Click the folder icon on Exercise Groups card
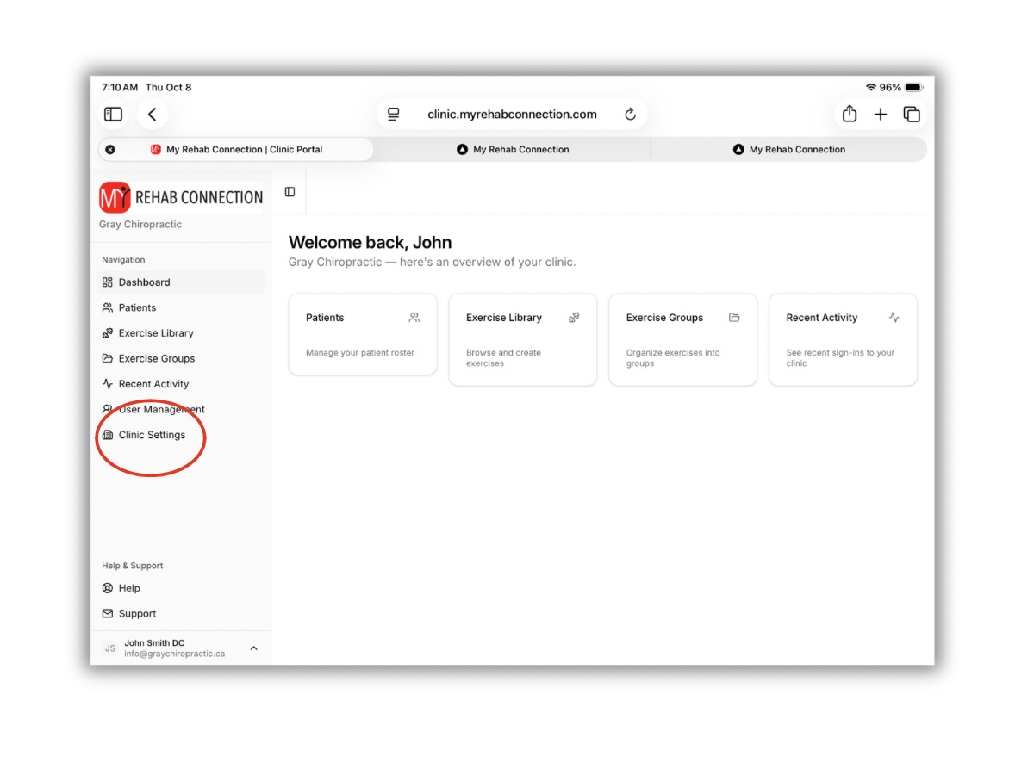 point(734,318)
